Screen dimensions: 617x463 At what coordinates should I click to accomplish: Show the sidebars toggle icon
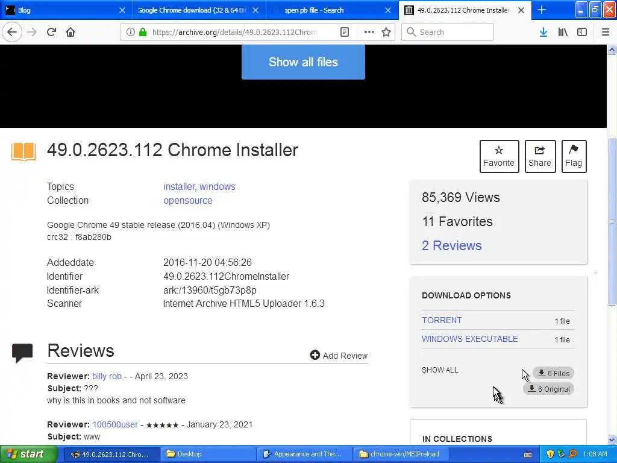pos(581,32)
